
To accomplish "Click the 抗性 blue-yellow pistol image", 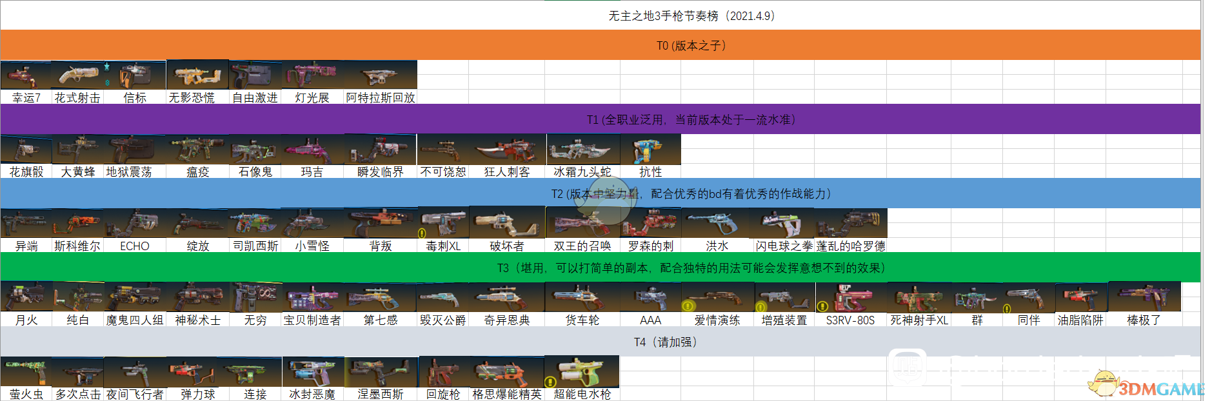I will 650,150.
